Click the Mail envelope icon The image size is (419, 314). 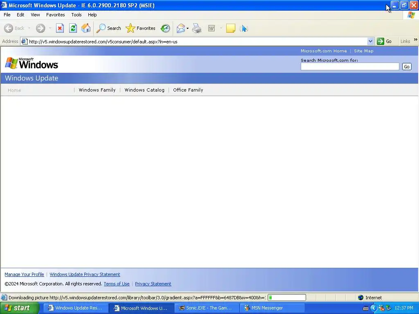(180, 28)
